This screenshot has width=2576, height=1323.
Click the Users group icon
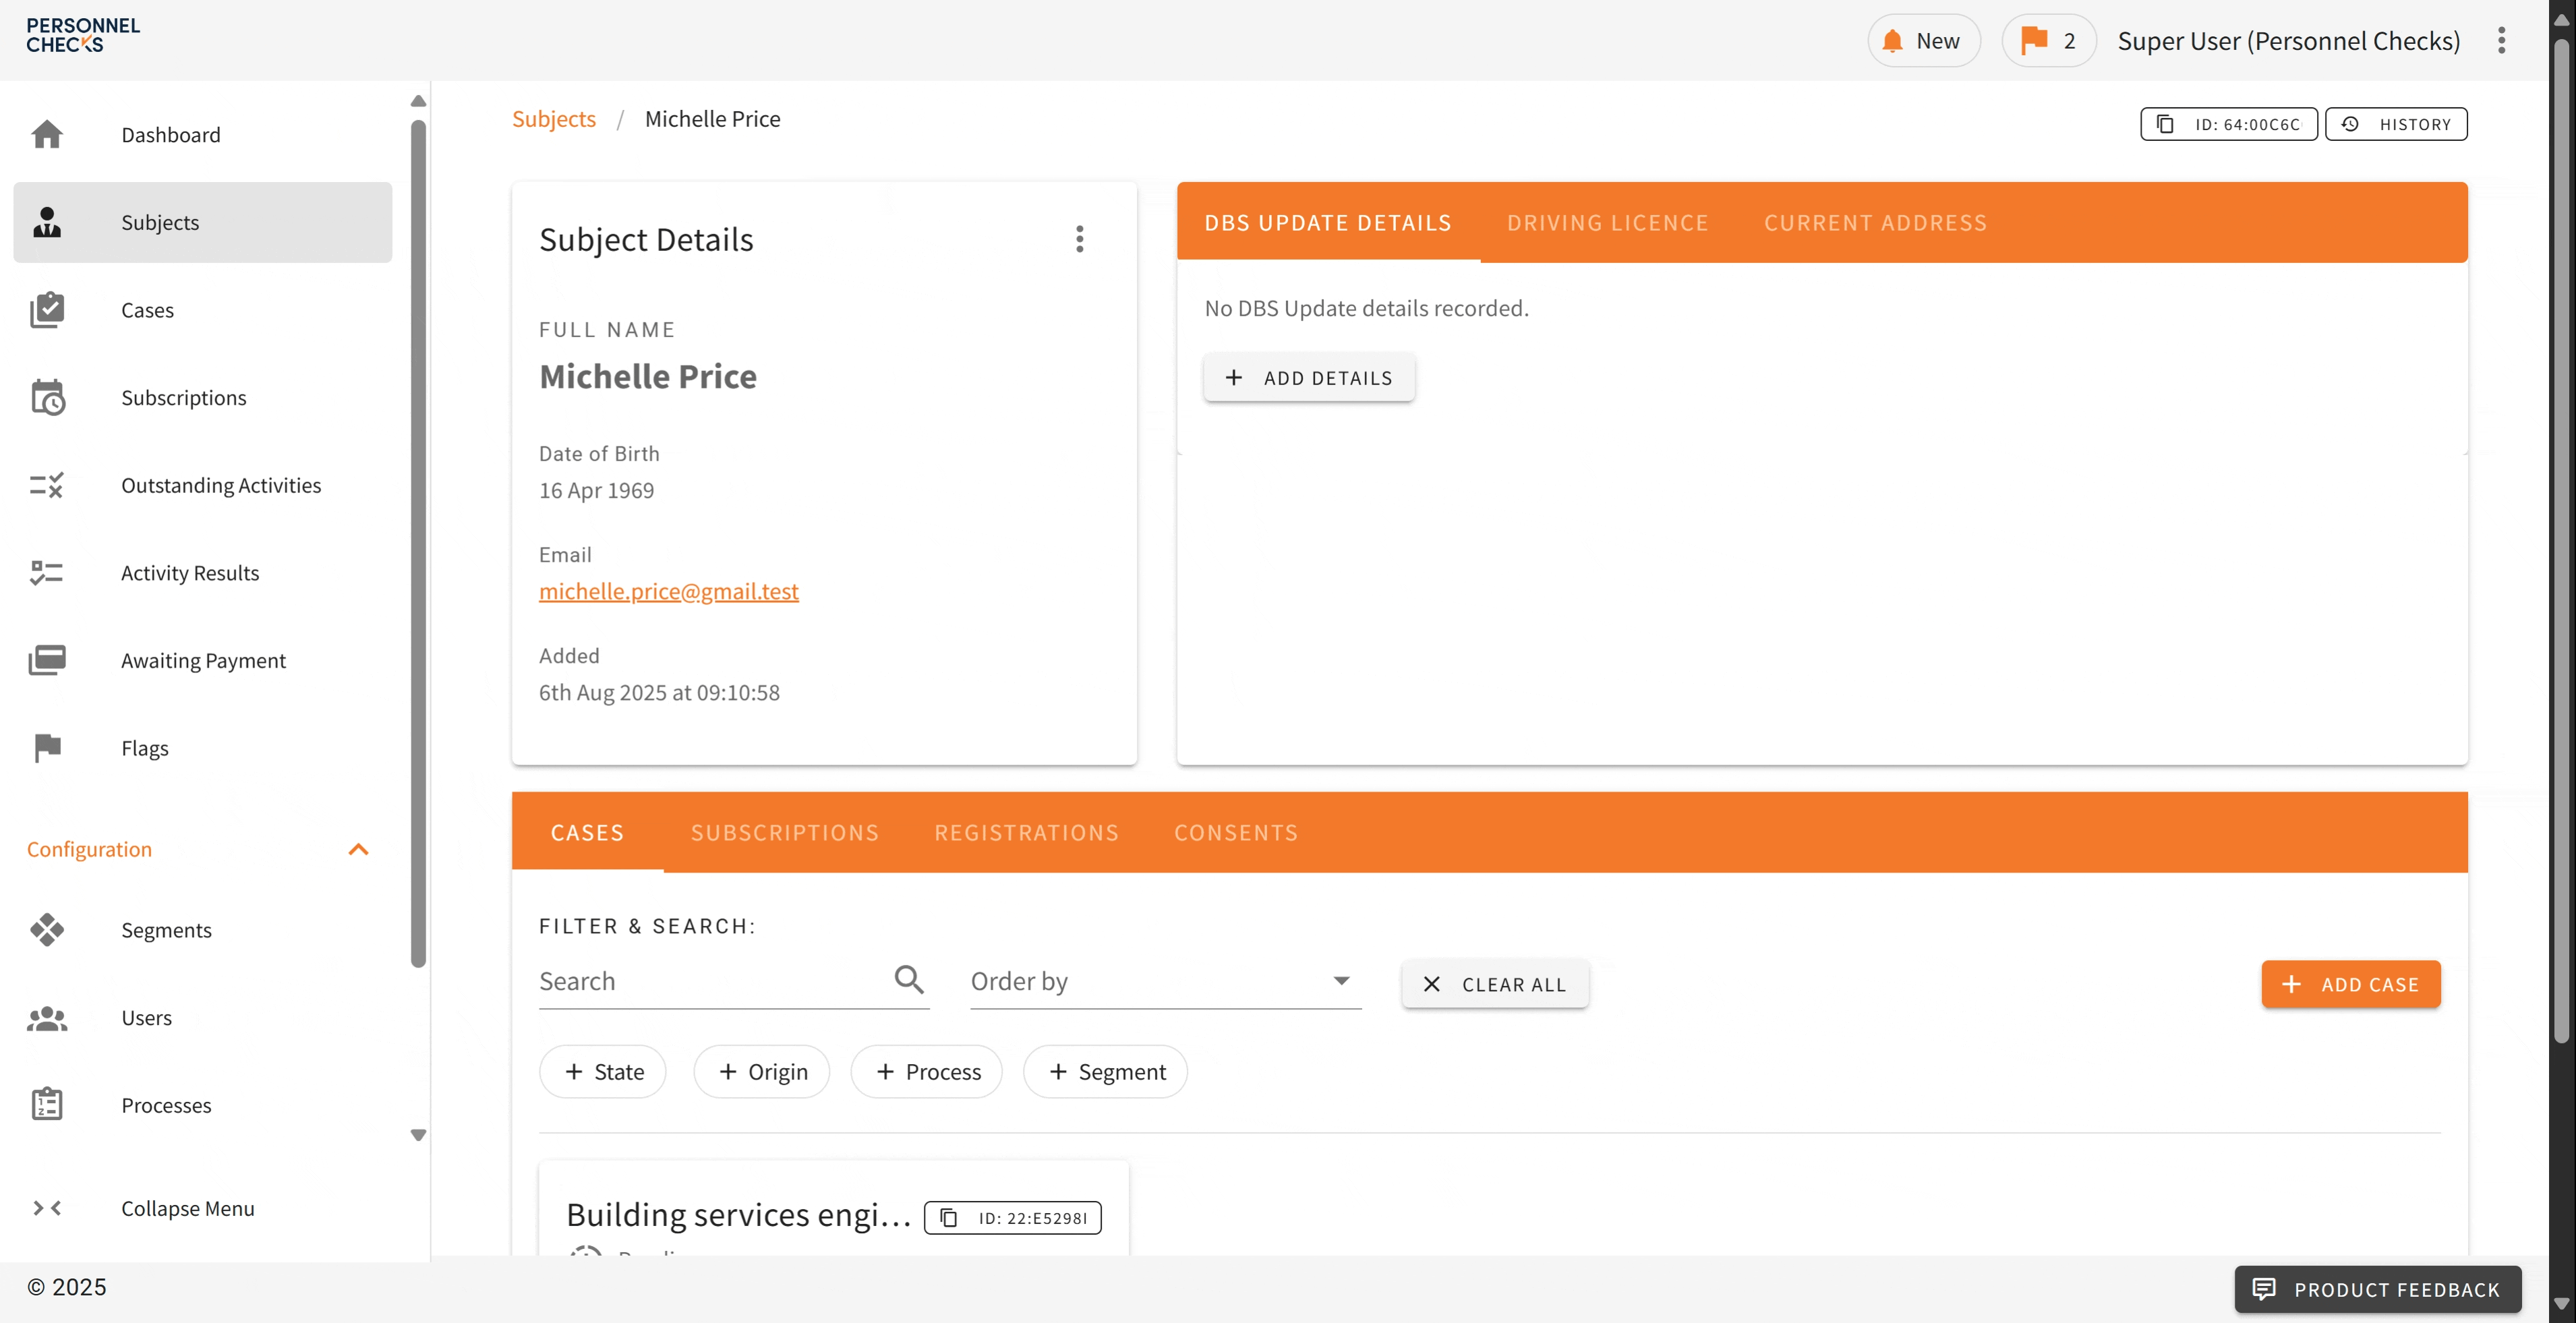point(47,1018)
